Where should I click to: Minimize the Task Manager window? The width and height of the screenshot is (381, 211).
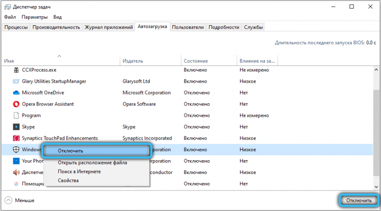(x=333, y=7)
